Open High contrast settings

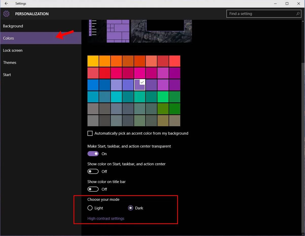tap(106, 218)
